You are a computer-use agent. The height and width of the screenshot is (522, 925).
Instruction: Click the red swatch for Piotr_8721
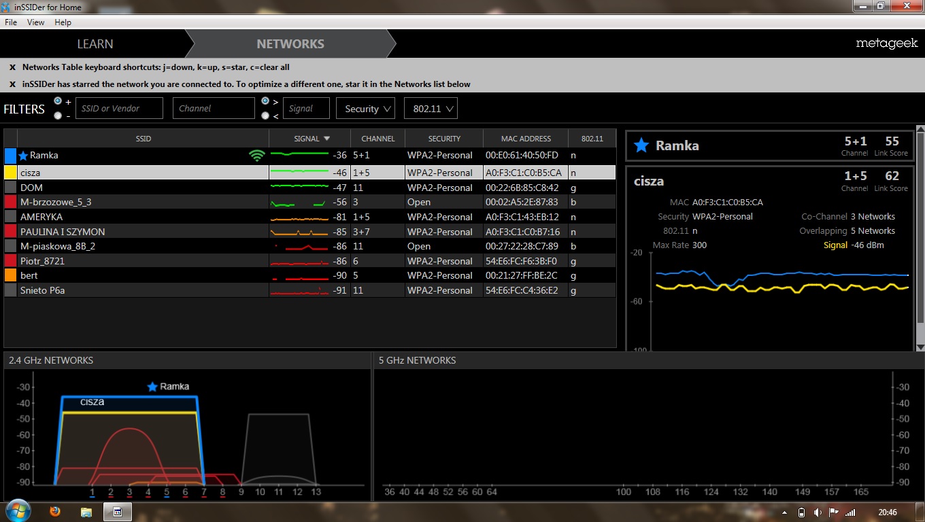click(10, 261)
